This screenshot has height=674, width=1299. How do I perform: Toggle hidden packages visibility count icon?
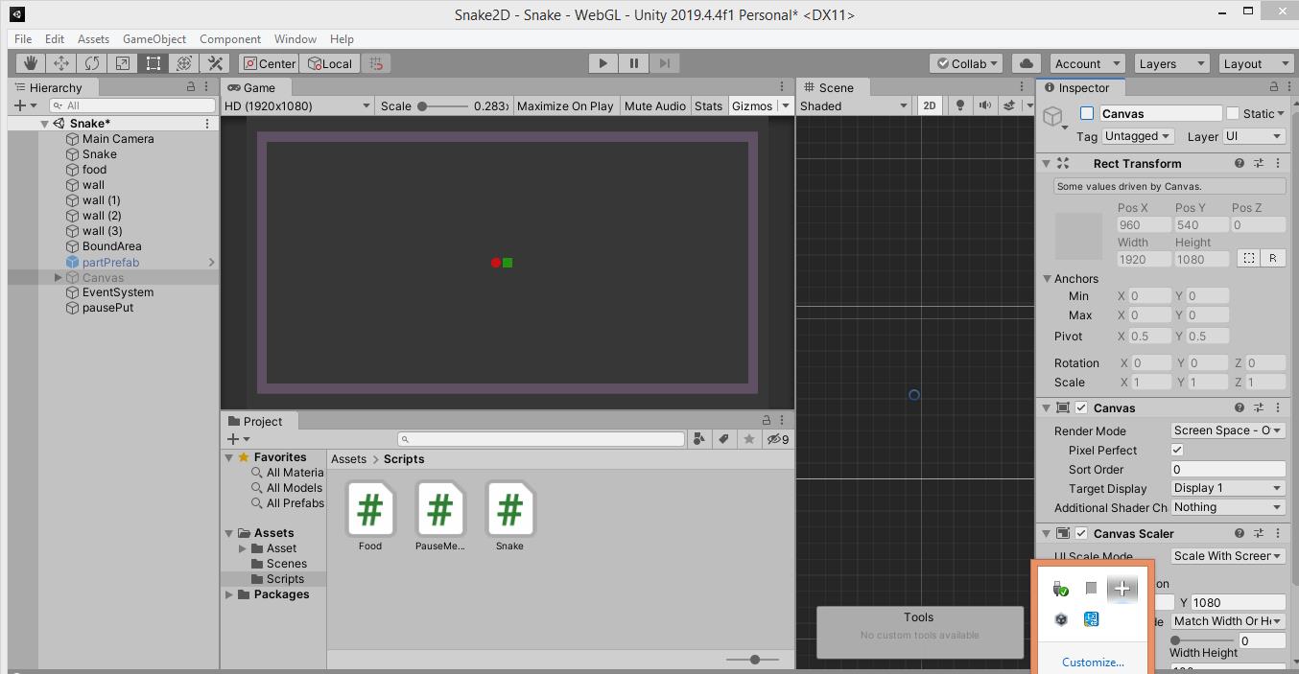[x=777, y=439]
